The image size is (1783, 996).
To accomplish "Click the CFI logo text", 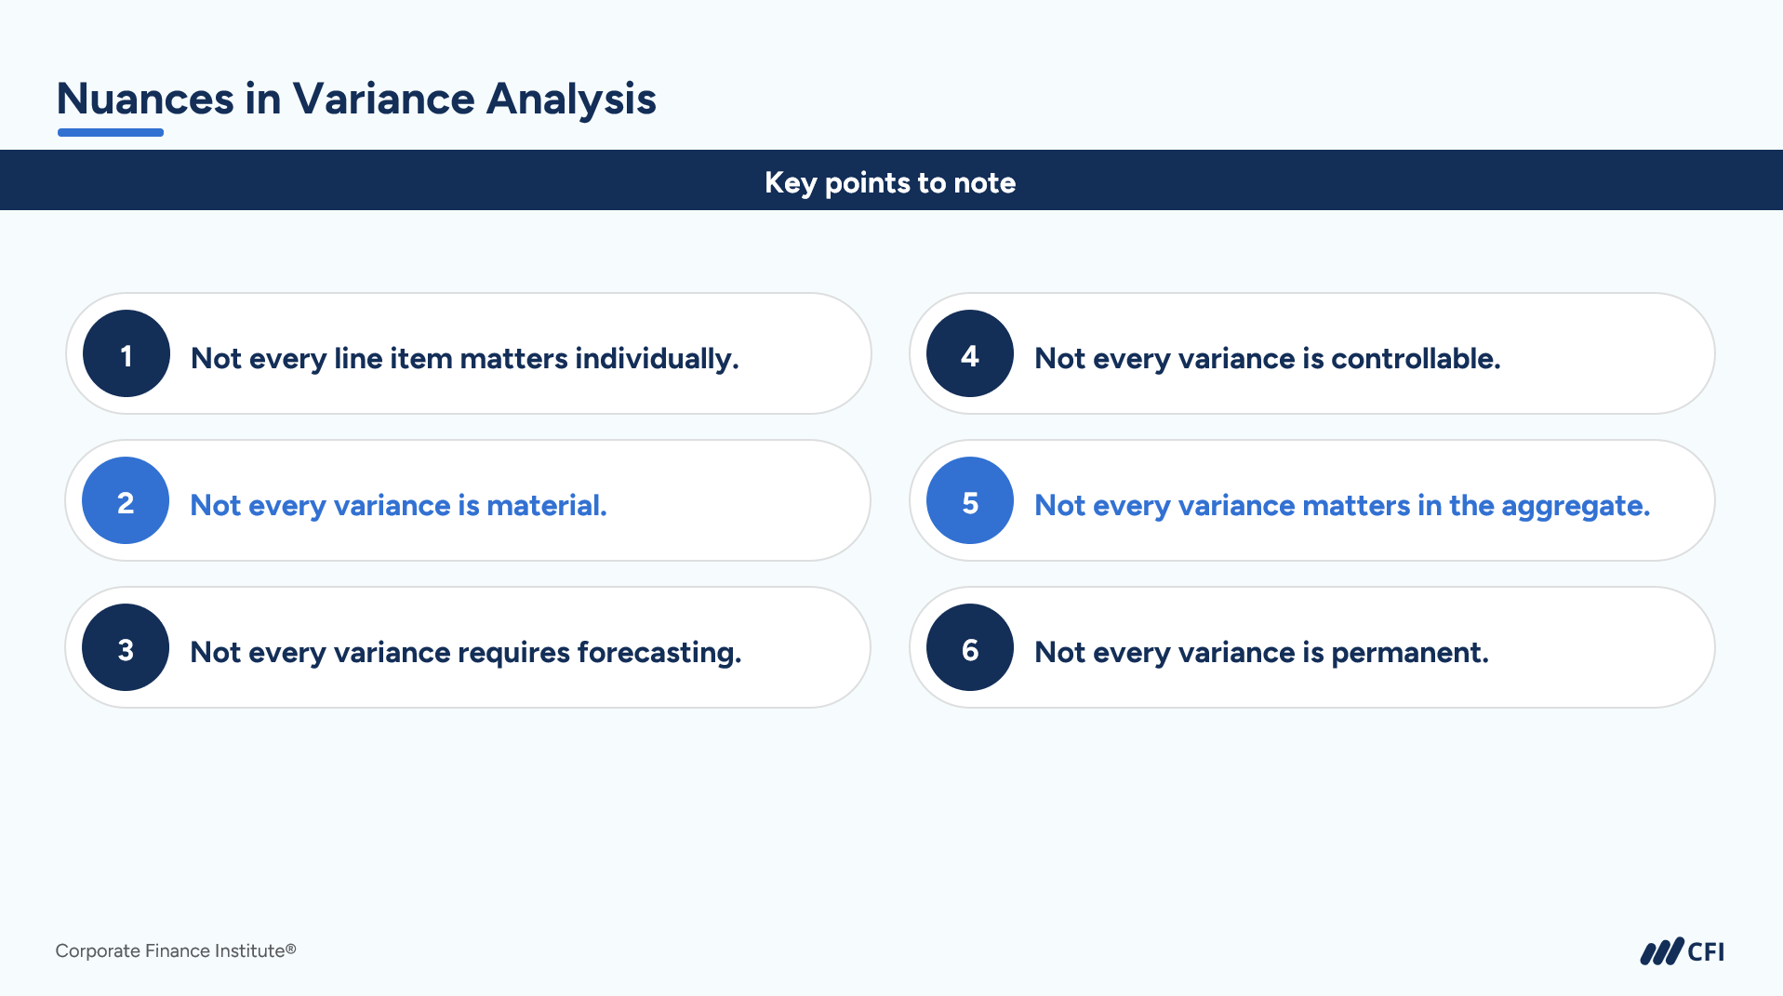I will tap(1706, 951).
